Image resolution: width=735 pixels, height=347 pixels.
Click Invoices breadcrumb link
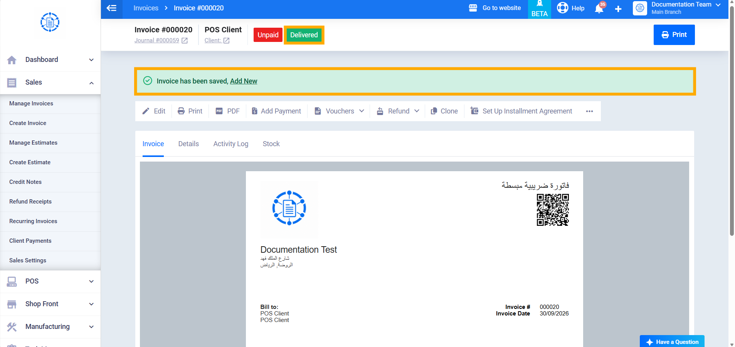coord(146,8)
